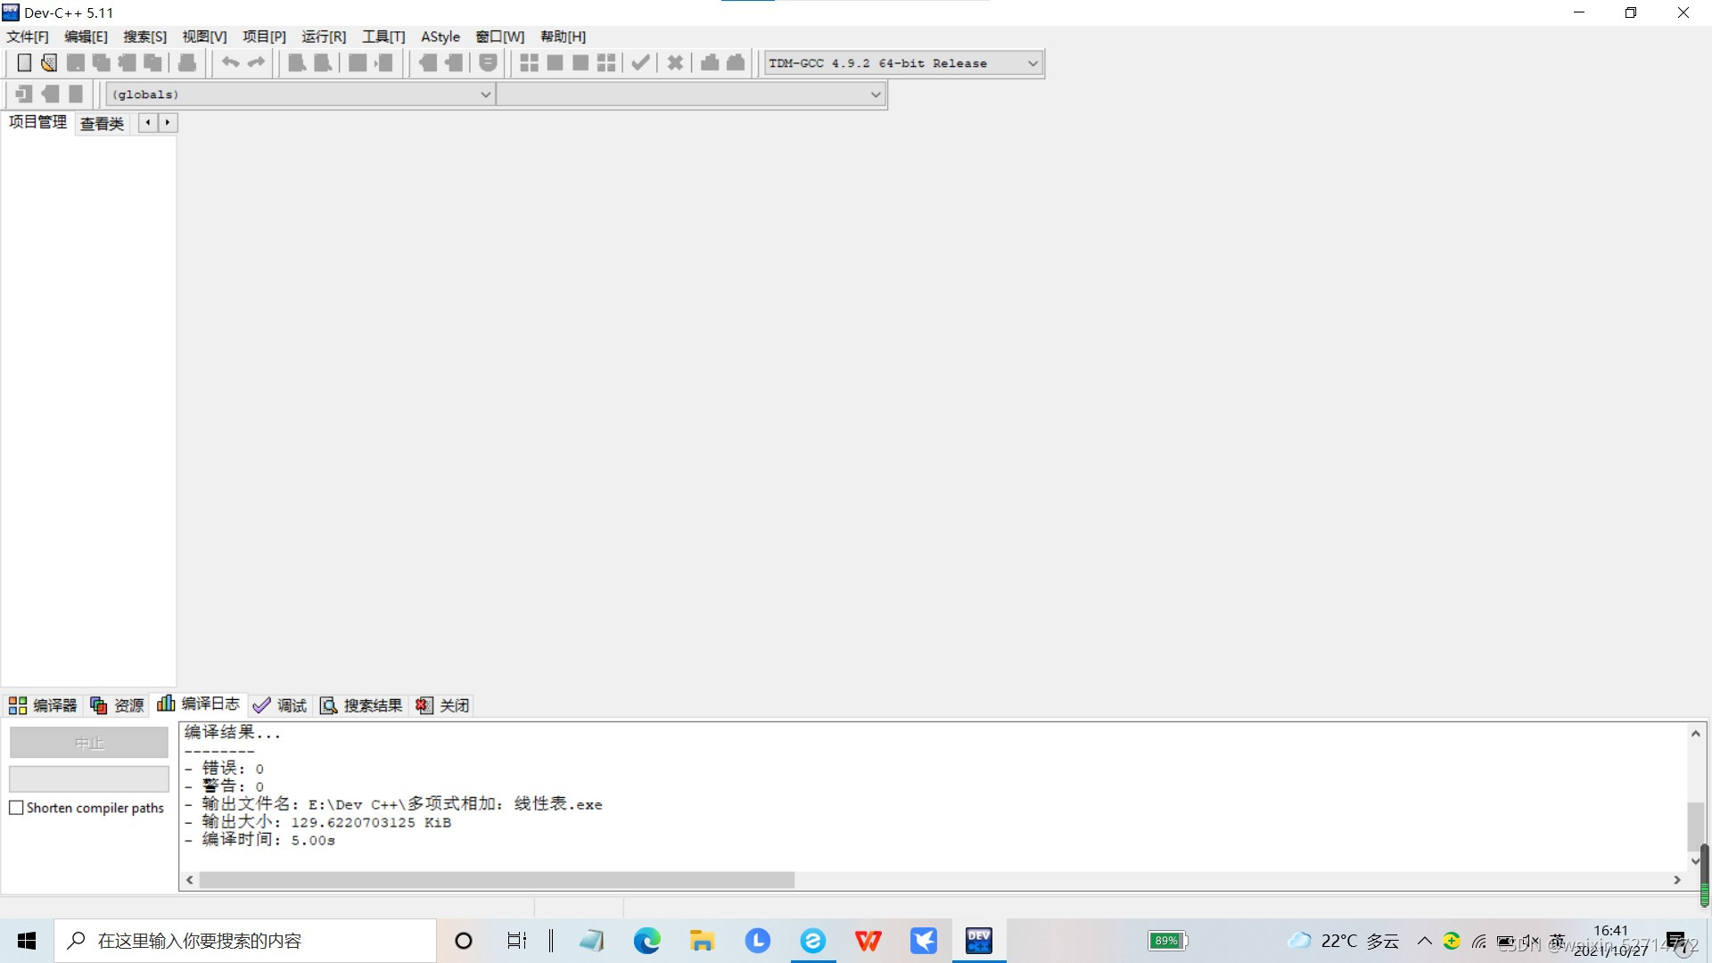Click the New file toolbar icon
Screen dimensions: 1712x963
click(24, 62)
